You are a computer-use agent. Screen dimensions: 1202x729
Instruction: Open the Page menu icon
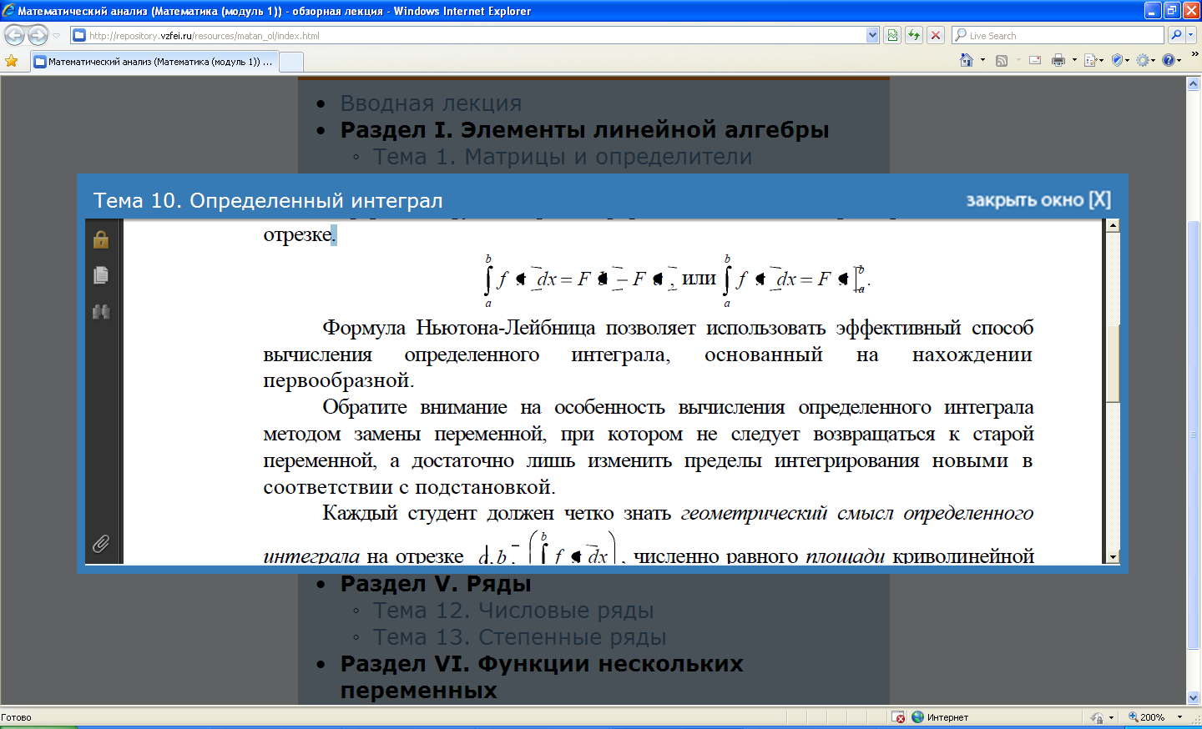[x=1093, y=60]
